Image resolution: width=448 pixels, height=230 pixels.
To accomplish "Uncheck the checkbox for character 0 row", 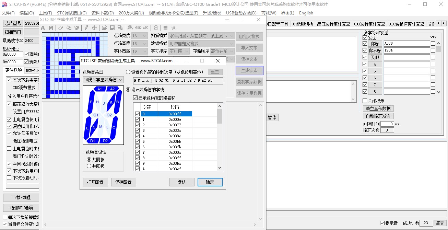I will (138, 114).
